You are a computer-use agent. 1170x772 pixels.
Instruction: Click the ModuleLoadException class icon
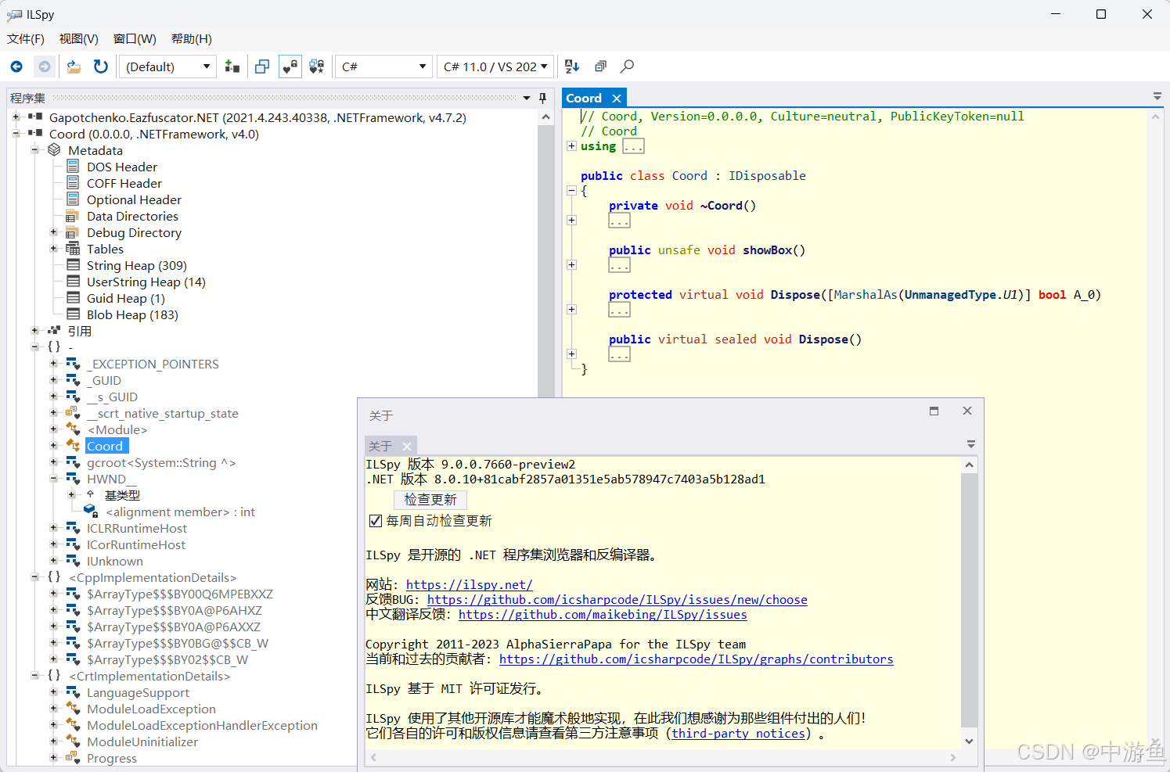click(73, 709)
